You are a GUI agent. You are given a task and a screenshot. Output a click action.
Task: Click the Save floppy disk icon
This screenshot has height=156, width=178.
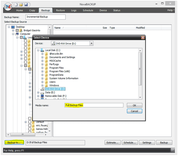26,4
